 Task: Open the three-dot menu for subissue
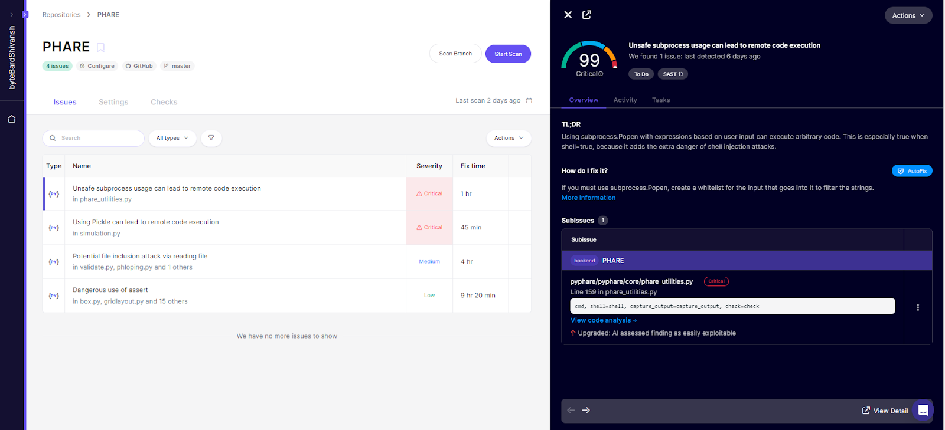[918, 307]
